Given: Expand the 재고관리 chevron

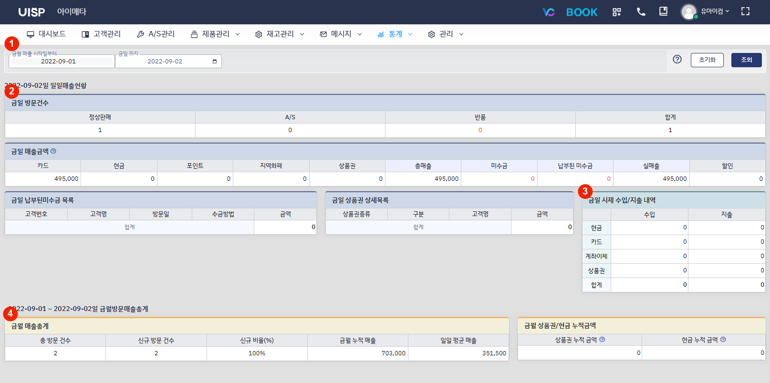Looking at the screenshot, I should (302, 34).
